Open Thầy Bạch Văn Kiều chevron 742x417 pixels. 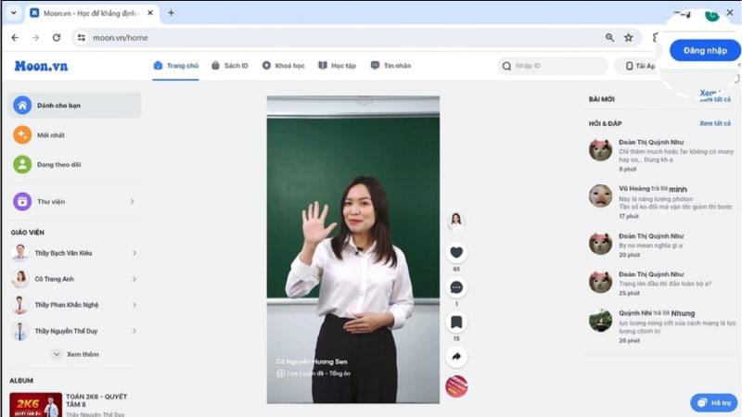pyautogui.click(x=134, y=253)
